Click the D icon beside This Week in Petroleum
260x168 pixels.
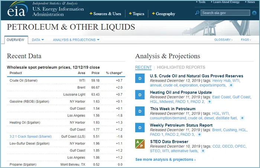[x=140, y=112]
